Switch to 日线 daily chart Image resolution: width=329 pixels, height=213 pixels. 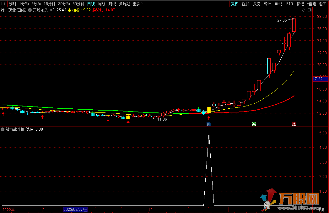point(91,4)
